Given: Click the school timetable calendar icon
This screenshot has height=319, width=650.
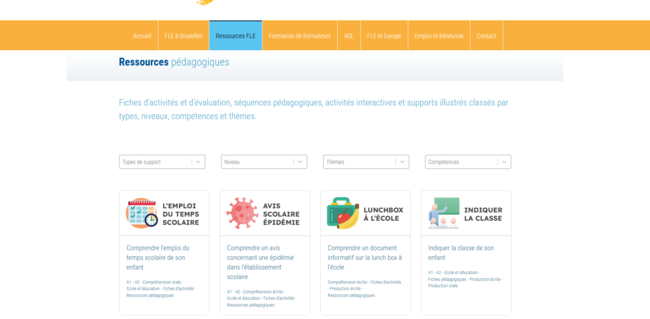Looking at the screenshot, I should tap(142, 213).
